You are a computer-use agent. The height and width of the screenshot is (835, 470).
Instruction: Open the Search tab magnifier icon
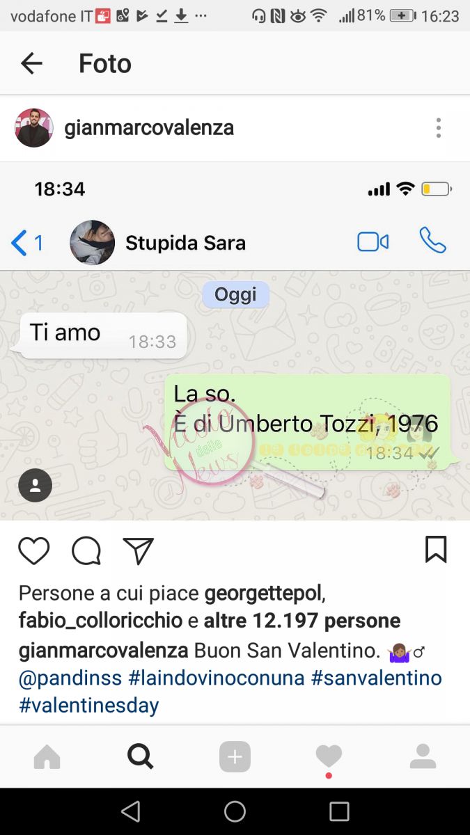click(141, 756)
